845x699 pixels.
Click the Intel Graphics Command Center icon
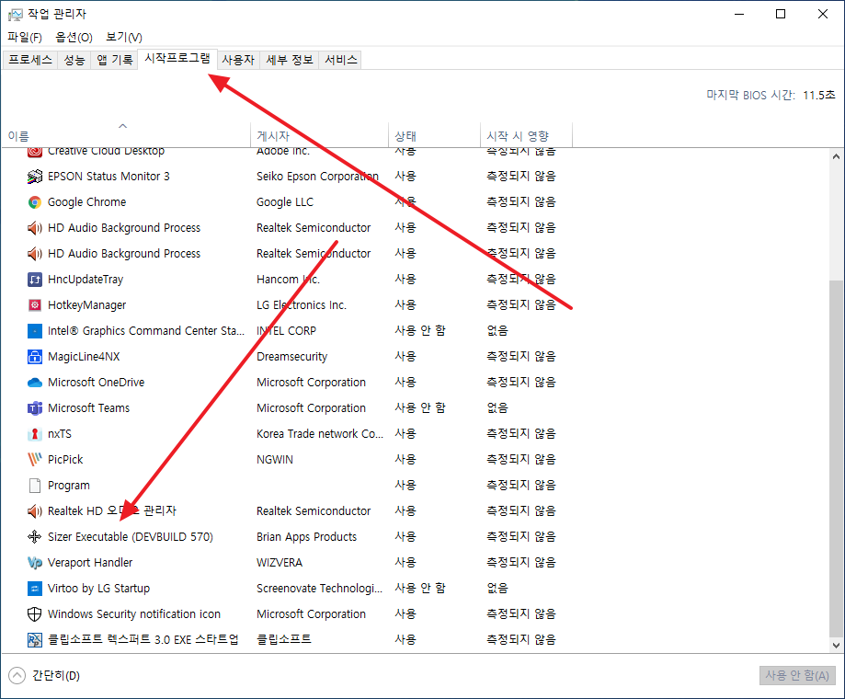pyautogui.click(x=35, y=331)
